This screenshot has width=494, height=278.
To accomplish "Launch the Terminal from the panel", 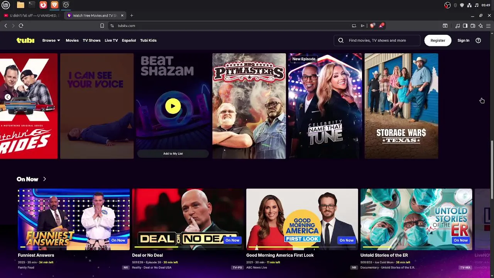I will pyautogui.click(x=32, y=5).
